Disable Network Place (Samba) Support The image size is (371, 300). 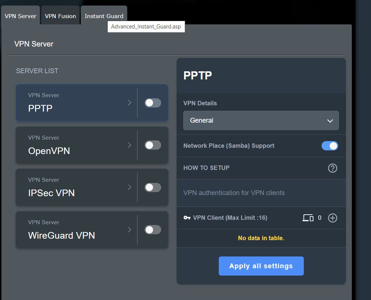(x=330, y=146)
